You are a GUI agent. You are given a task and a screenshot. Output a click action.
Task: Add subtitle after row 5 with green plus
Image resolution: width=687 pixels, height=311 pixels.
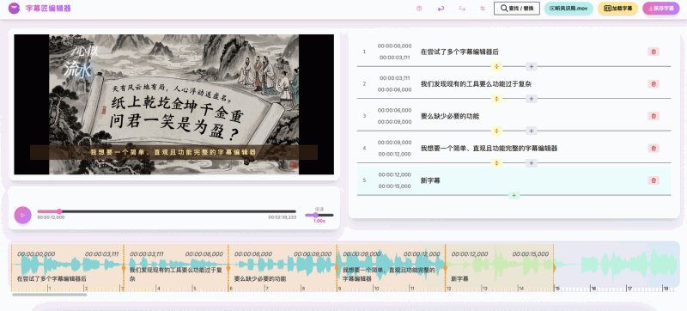[x=514, y=195]
